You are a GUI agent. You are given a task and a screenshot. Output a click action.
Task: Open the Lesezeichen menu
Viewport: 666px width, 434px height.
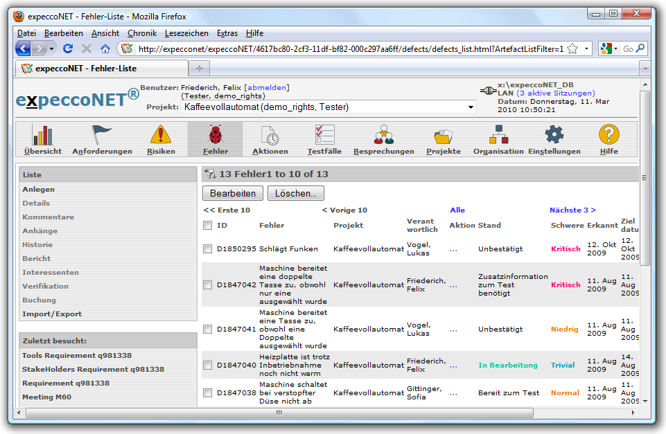[x=186, y=33]
